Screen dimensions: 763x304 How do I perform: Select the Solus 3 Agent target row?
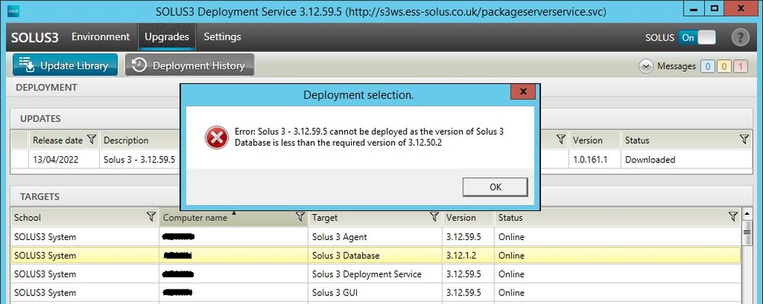[x=375, y=237]
